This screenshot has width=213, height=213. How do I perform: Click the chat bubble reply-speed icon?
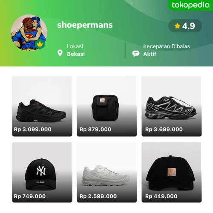coord(136,54)
